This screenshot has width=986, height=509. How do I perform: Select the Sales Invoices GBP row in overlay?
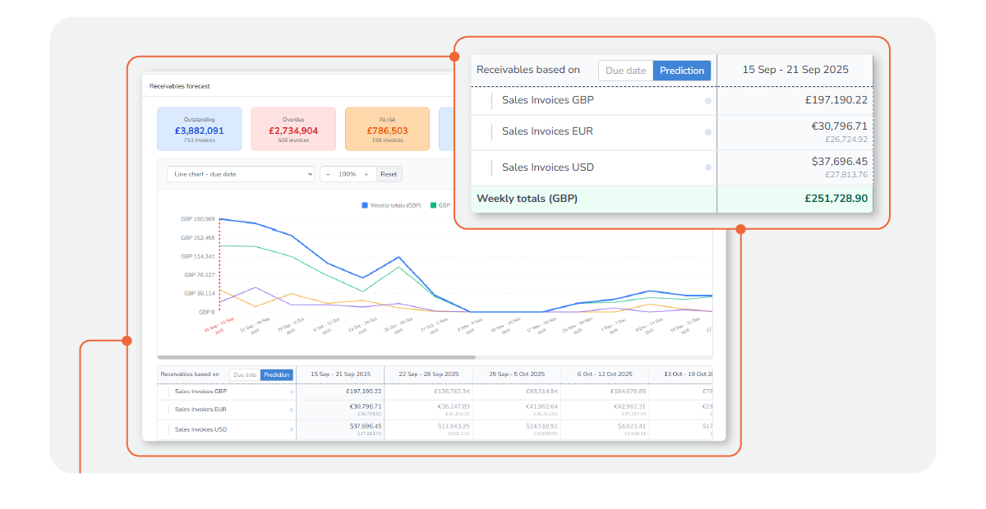click(547, 100)
